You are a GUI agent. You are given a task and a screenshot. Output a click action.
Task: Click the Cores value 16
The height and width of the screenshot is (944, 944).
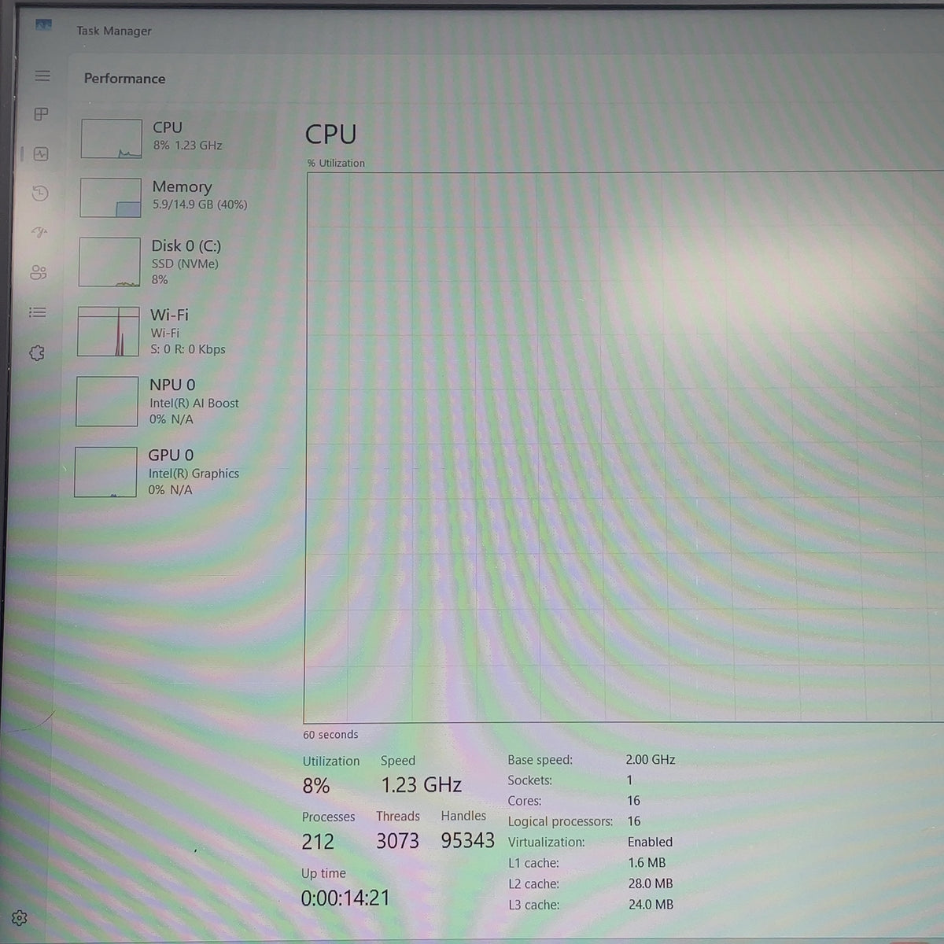coord(633,801)
